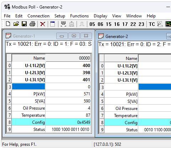Click the value 0 in Generator-1 row 3
The height and width of the screenshot is (149, 171).
click(x=68, y=87)
